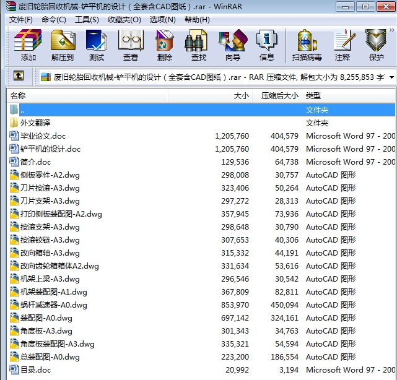The height and width of the screenshot is (380, 397).
Task: Click the WinRAR title bar app icon
Action: pyautogui.click(x=11, y=6)
